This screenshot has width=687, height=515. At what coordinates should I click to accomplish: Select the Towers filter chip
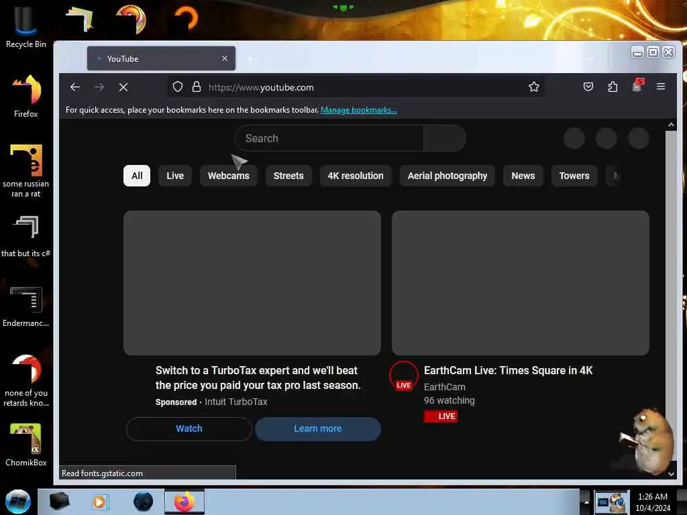pos(574,176)
